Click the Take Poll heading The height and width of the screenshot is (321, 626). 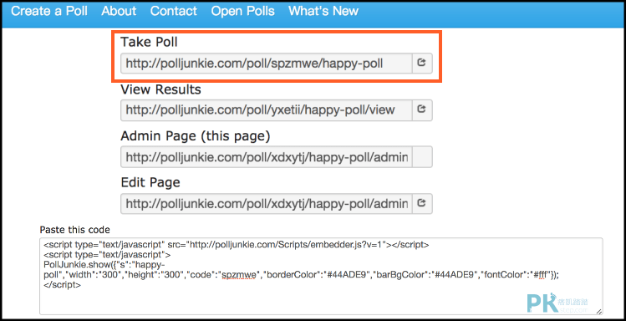point(150,42)
